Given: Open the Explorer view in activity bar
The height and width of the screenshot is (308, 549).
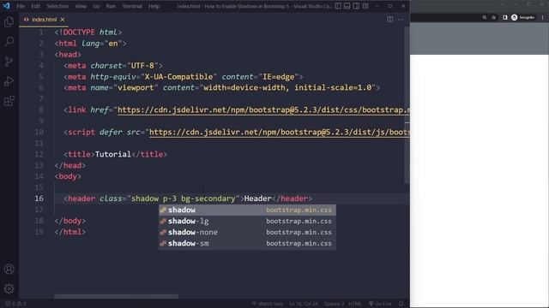Looking at the screenshot, I should pos(9,22).
